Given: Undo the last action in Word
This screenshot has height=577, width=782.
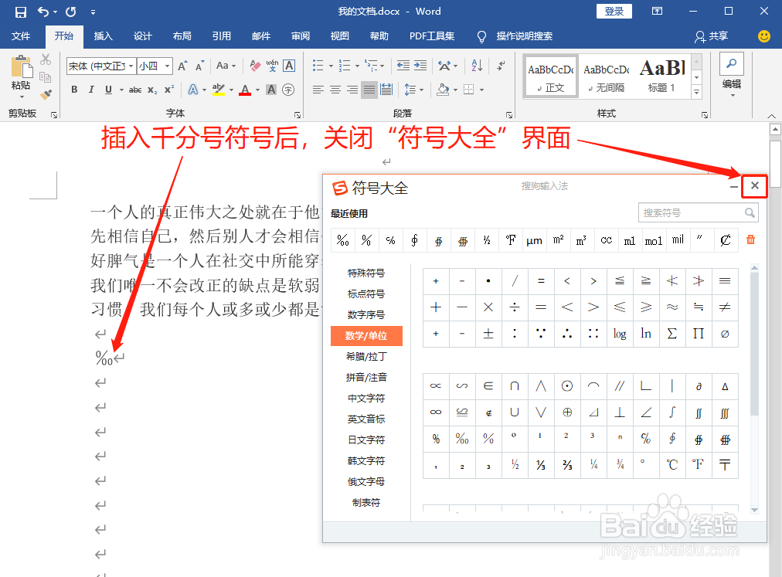Looking at the screenshot, I should coord(43,12).
